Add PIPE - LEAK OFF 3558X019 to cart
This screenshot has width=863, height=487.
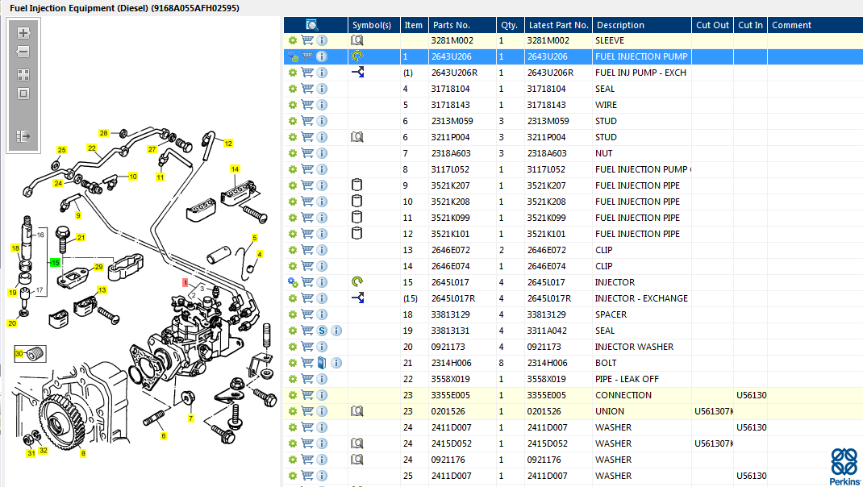point(307,379)
